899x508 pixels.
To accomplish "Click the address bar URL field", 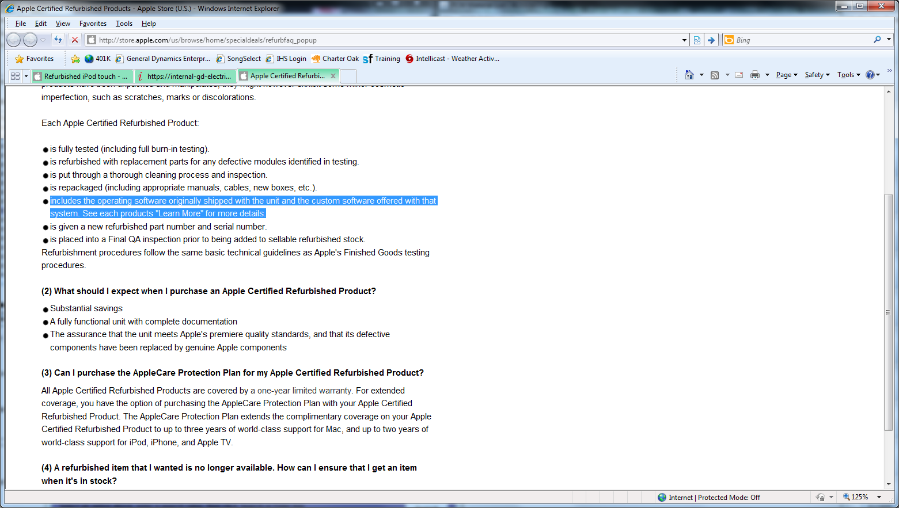I will pos(382,40).
